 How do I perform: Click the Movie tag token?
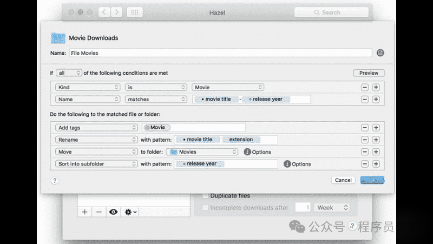coord(157,127)
